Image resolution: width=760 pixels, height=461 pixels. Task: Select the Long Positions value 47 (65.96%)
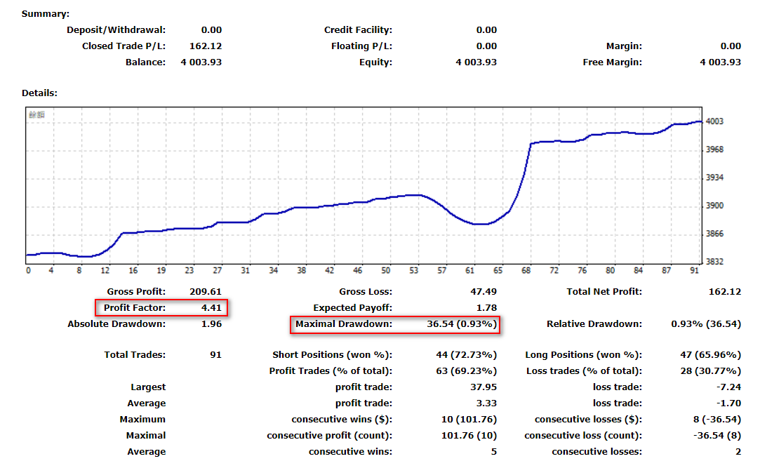point(711,355)
